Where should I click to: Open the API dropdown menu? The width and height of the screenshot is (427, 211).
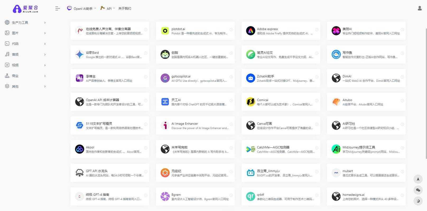coord(108,8)
